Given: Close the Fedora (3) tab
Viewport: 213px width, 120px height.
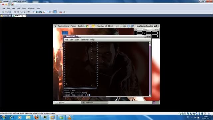Looking at the screenshot, I should (25, 16).
